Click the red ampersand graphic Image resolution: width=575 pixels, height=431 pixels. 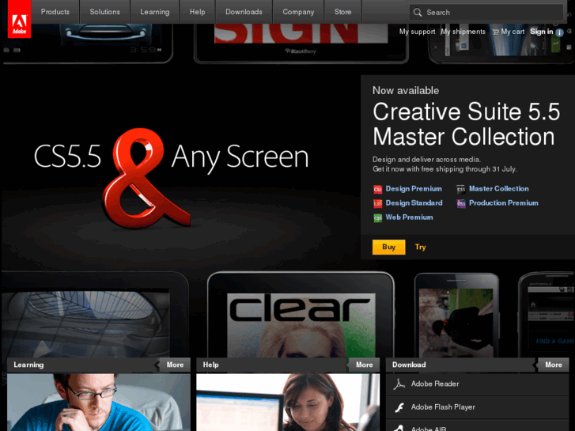(x=145, y=178)
